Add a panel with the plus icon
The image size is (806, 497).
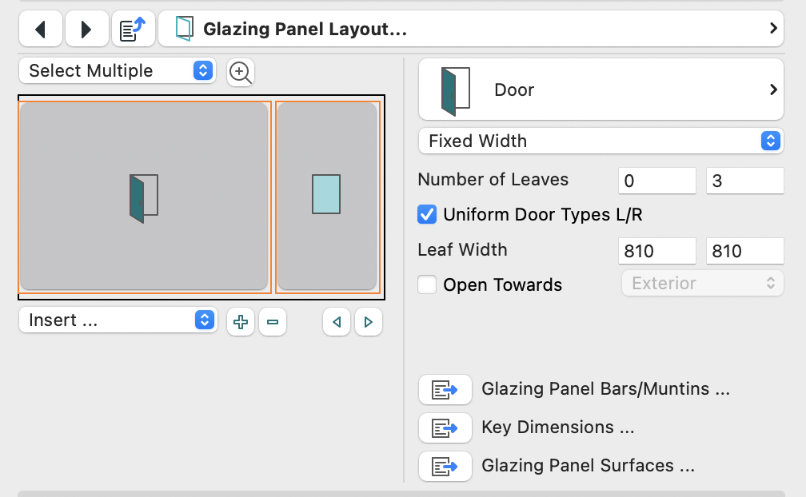(x=240, y=322)
